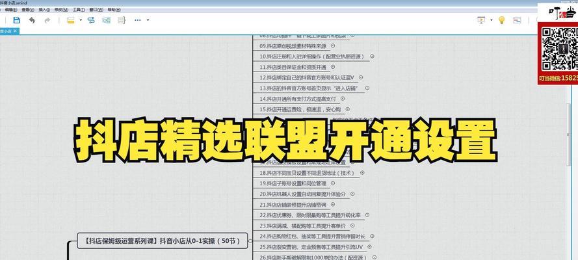This screenshot has width=578, height=260.
Task: Expand topic 25 using its circle button
Action: tap(369, 247)
